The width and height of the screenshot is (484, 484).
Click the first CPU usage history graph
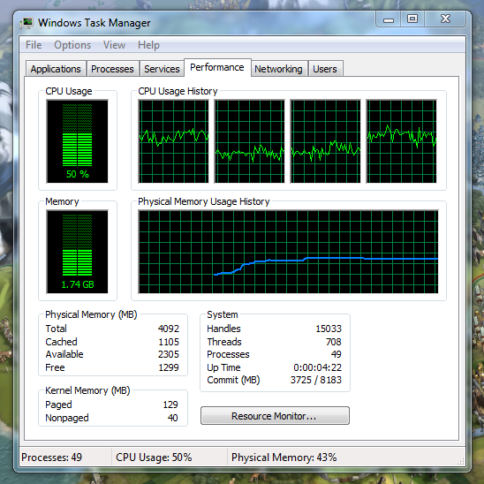[x=173, y=141]
